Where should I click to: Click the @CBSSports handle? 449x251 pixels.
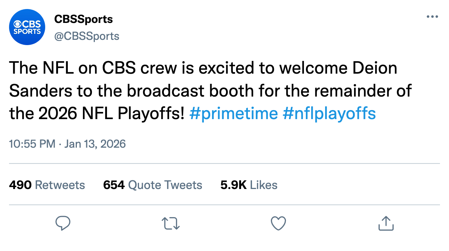[x=87, y=36]
